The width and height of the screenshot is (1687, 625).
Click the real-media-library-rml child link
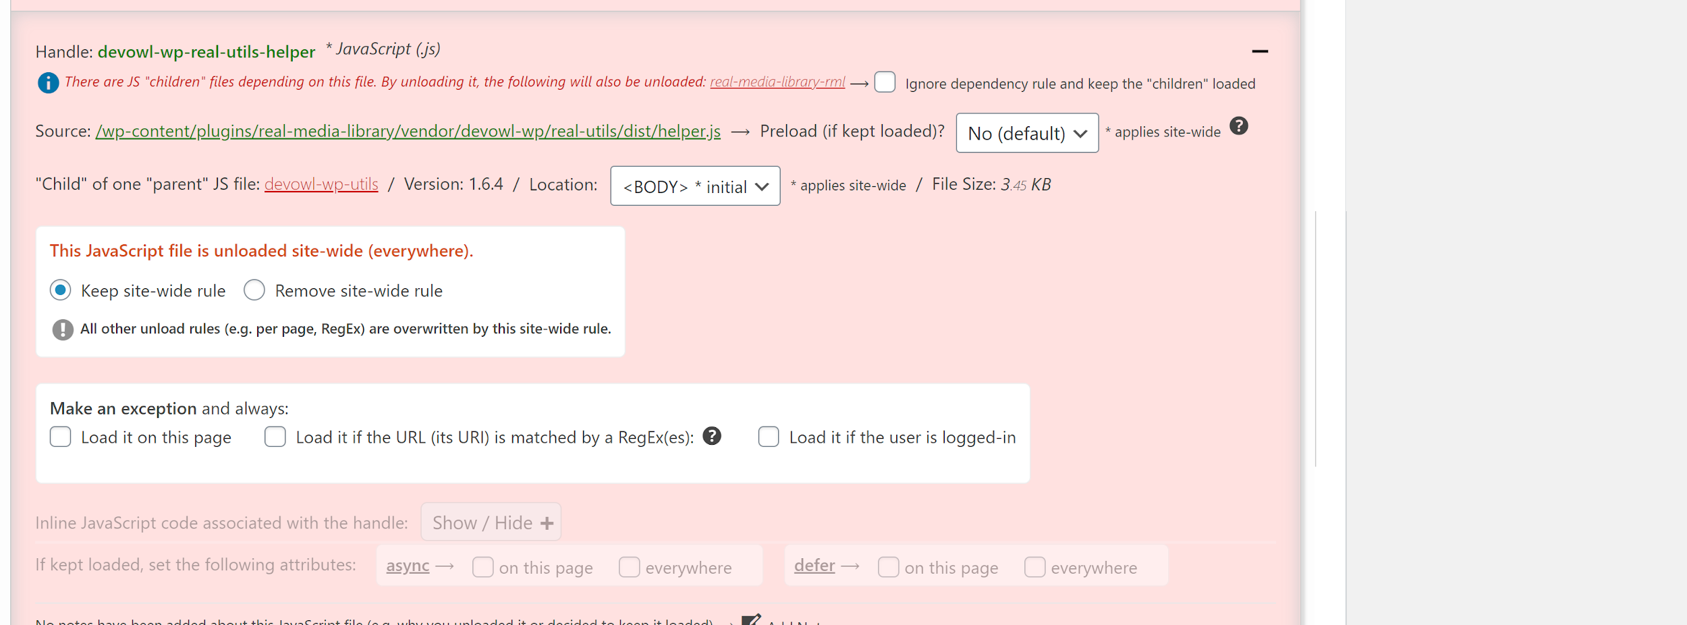(777, 82)
